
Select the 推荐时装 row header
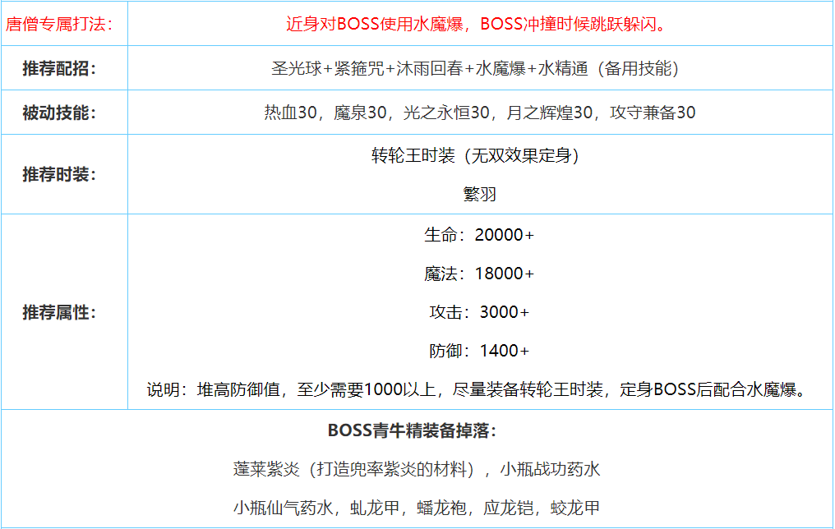(59, 174)
